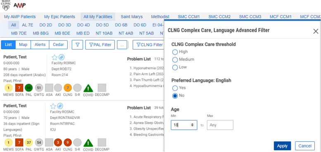
Task: Open attachment clip icon for second patient
Action: pos(60,106)
